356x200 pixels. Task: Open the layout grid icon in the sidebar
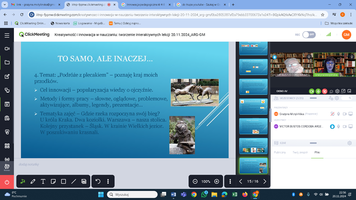tap(7, 146)
